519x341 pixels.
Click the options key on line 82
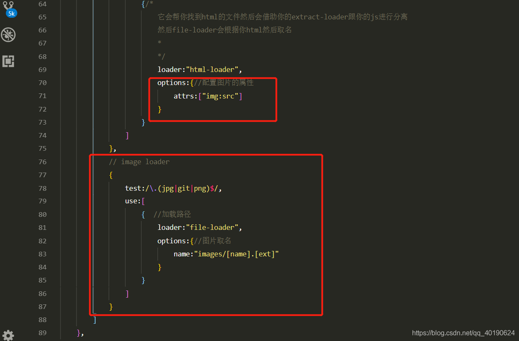point(172,241)
